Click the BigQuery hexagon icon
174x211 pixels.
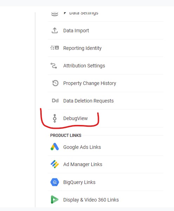[55, 182]
